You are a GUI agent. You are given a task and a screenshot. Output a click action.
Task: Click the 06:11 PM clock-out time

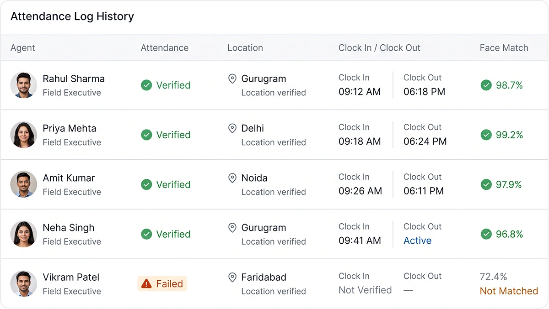point(424,191)
